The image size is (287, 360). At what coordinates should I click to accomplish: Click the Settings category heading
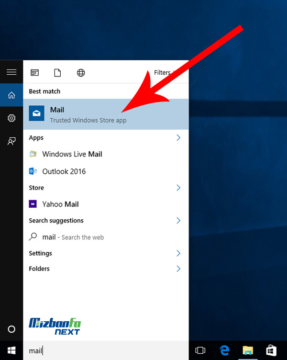pos(40,253)
